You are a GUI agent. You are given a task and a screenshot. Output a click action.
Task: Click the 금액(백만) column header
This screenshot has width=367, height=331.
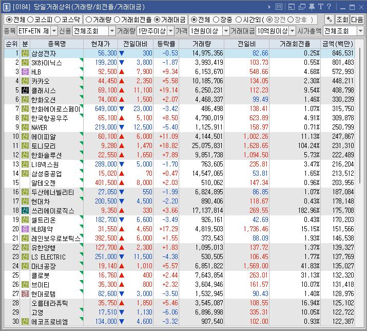click(338, 44)
